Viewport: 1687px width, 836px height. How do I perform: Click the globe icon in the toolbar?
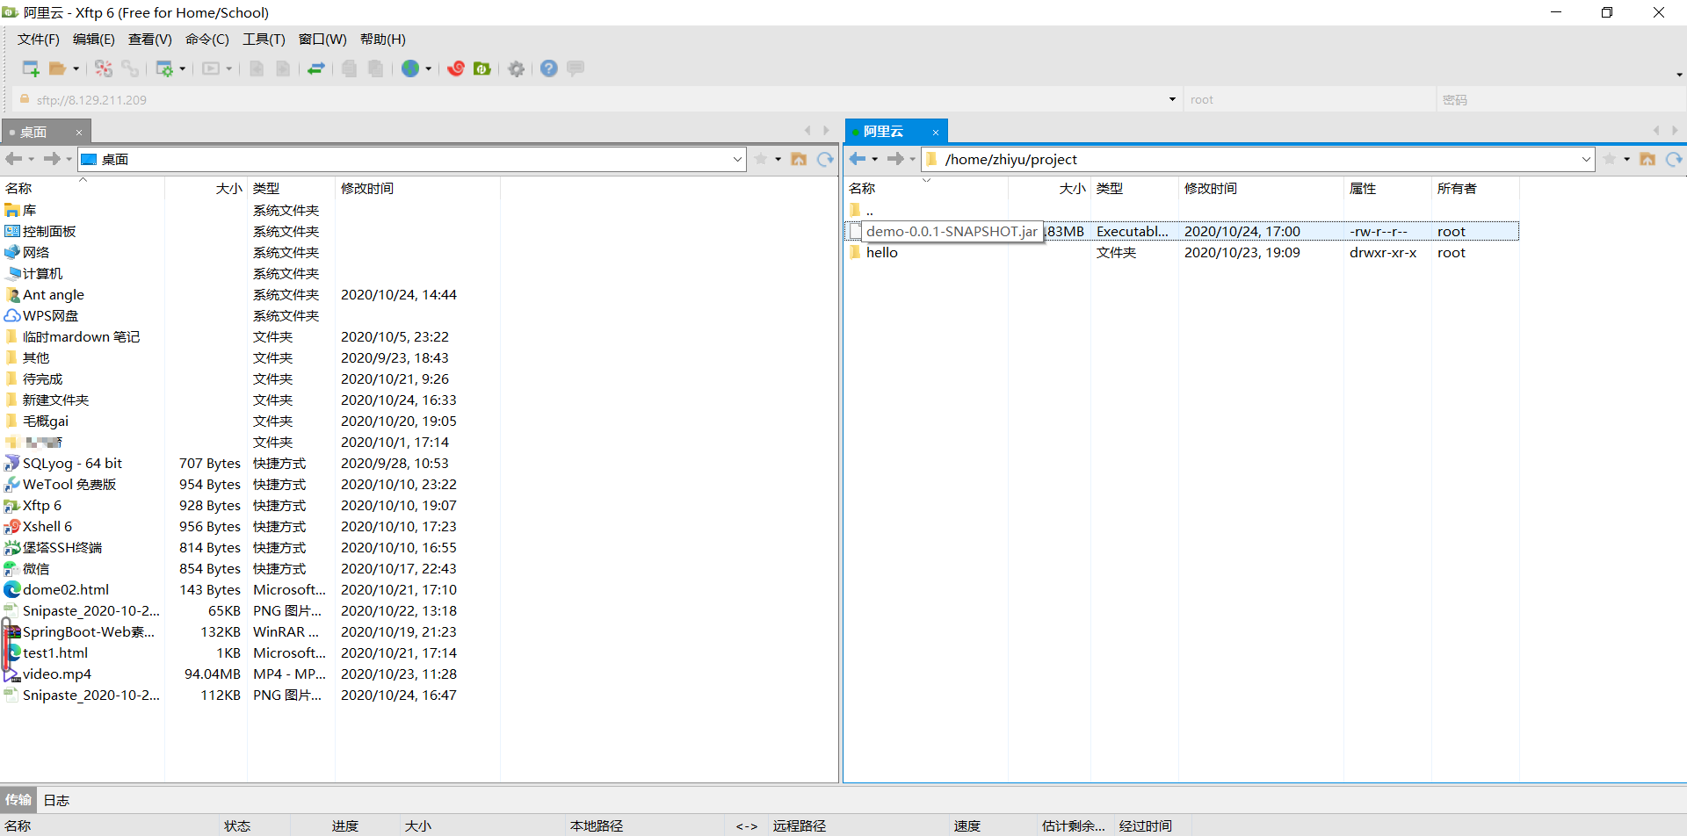[410, 68]
